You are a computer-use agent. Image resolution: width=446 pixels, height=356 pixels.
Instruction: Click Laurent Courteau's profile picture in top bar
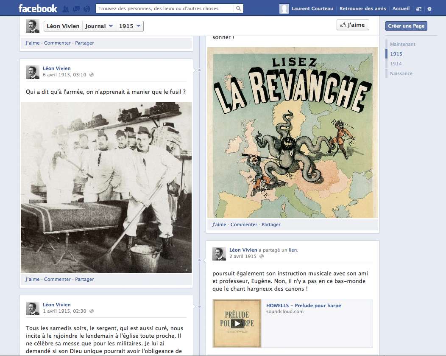(x=284, y=8)
